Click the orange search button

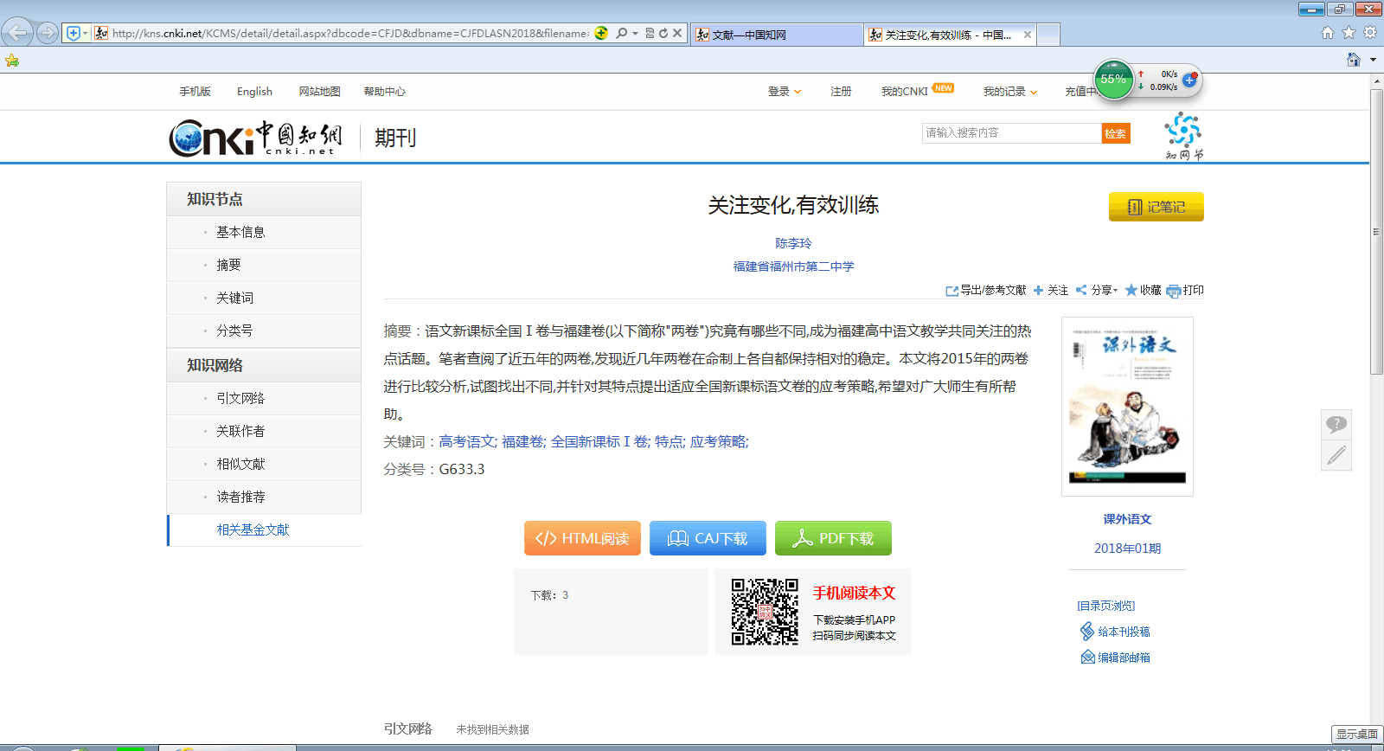point(1115,133)
